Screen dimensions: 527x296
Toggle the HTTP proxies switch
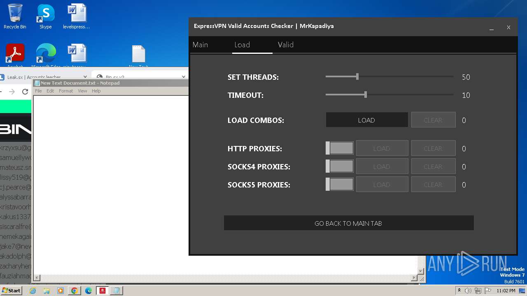340,148
